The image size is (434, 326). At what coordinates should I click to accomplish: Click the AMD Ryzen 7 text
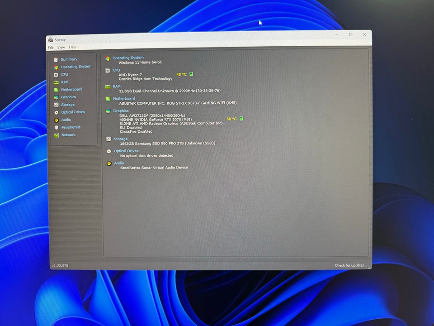tap(130, 75)
